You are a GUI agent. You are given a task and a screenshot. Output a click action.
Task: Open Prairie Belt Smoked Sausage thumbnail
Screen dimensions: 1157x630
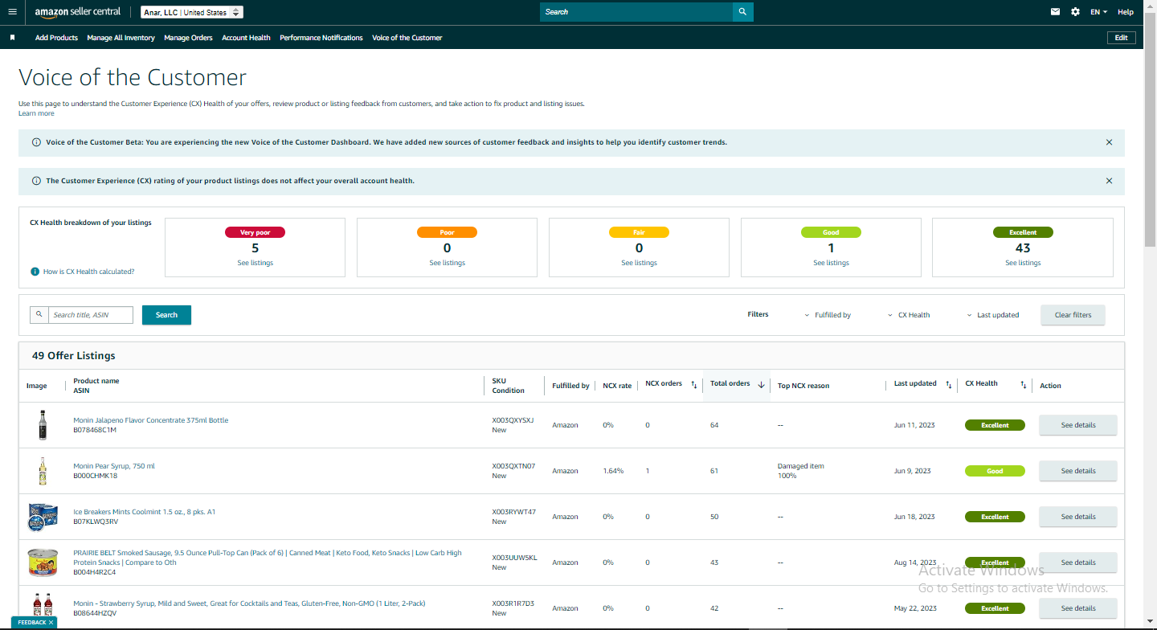coord(41,562)
